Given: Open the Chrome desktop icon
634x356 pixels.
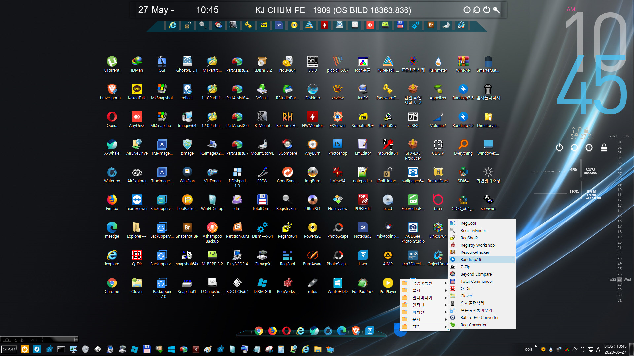Looking at the screenshot, I should point(112,285).
